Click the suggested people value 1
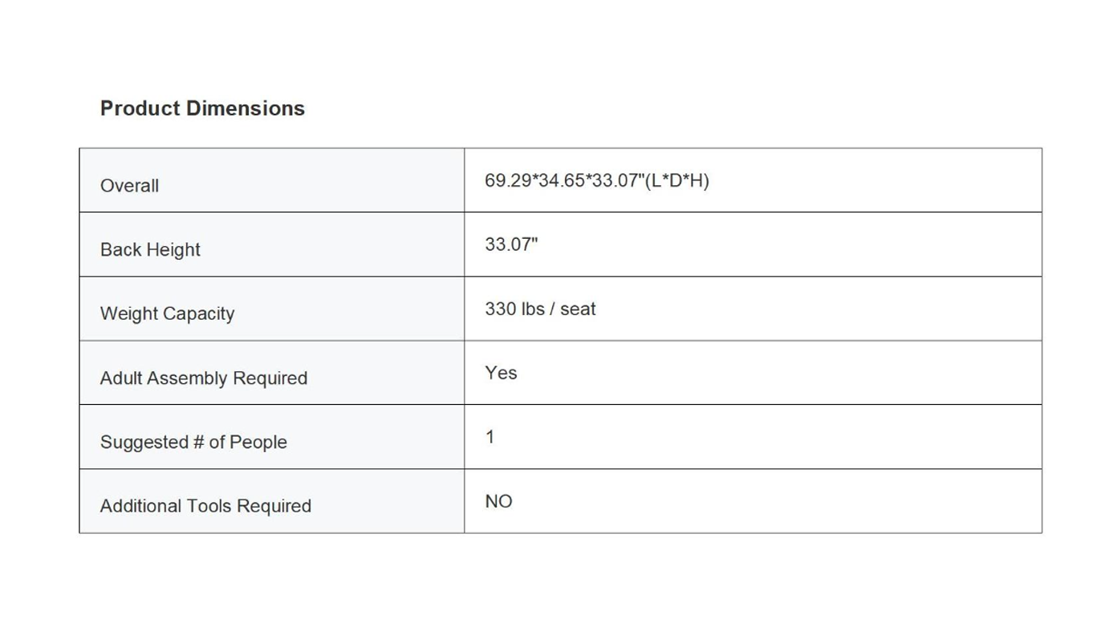The height and width of the screenshot is (627, 1117). [x=490, y=437]
